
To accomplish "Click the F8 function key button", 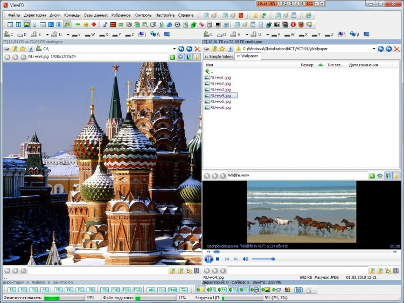I will [x=90, y=290].
